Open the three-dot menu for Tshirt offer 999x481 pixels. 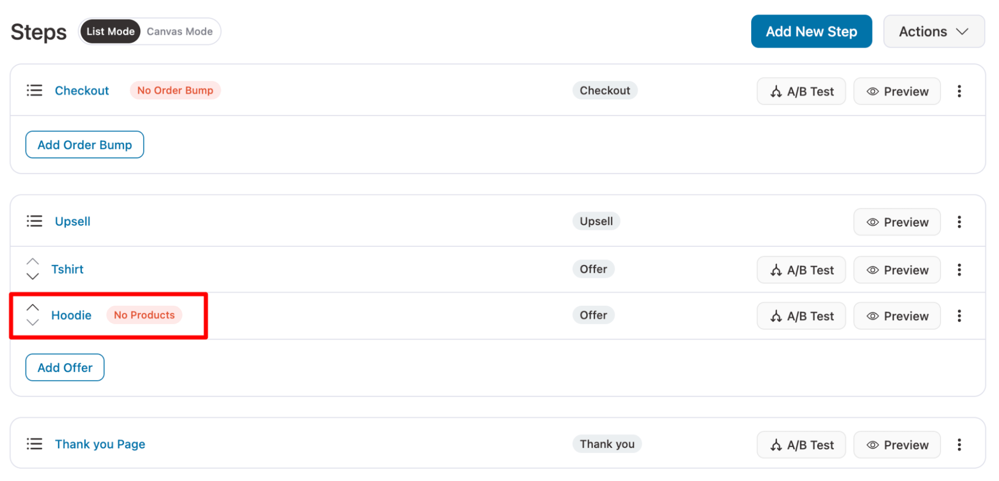(x=959, y=270)
